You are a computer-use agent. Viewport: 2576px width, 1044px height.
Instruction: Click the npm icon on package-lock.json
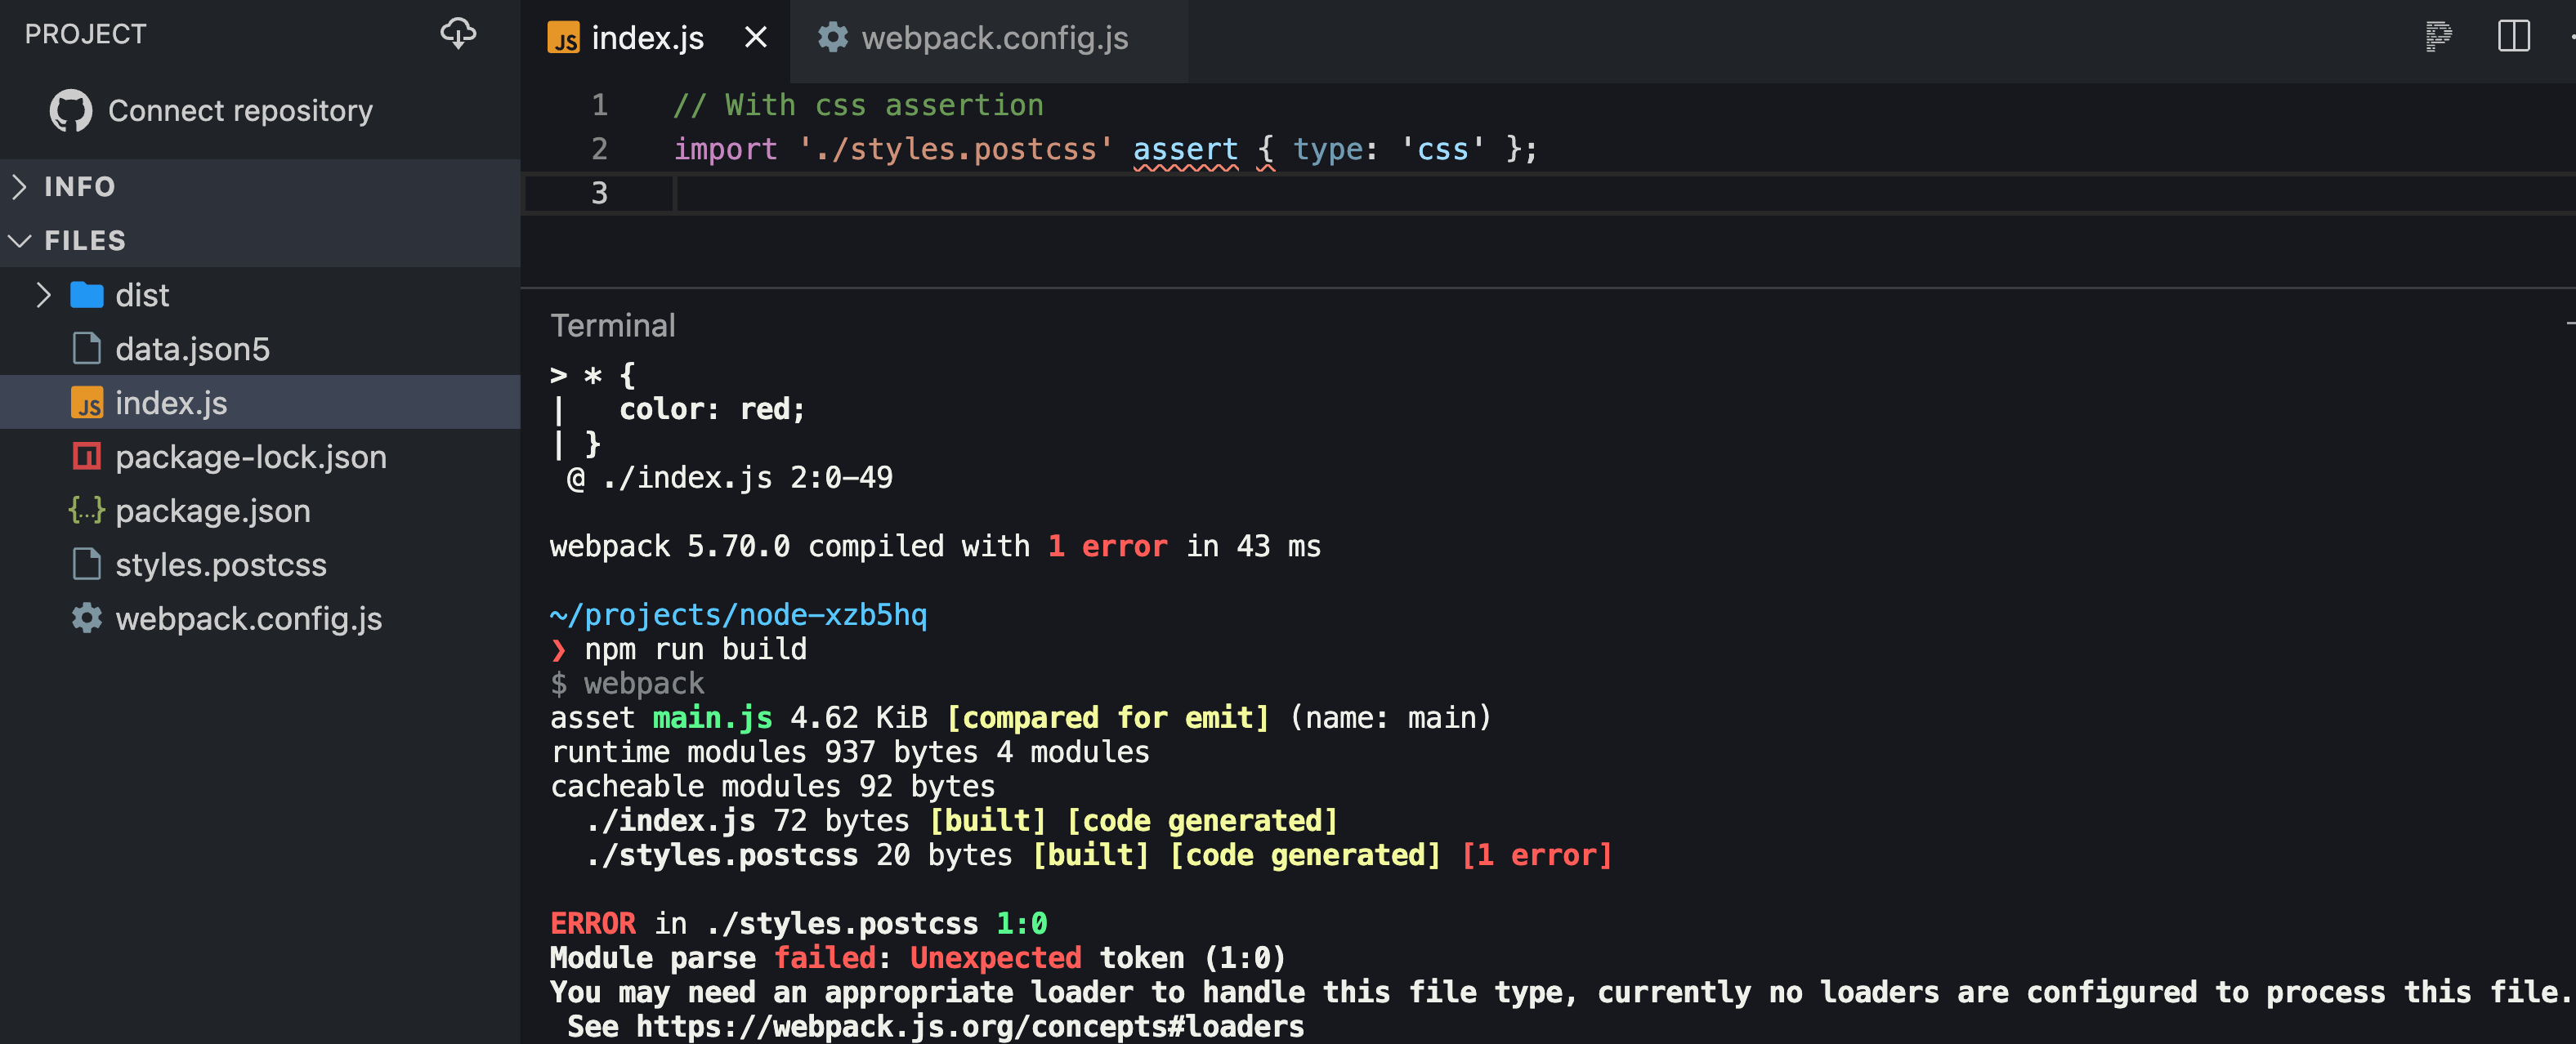[x=87, y=456]
